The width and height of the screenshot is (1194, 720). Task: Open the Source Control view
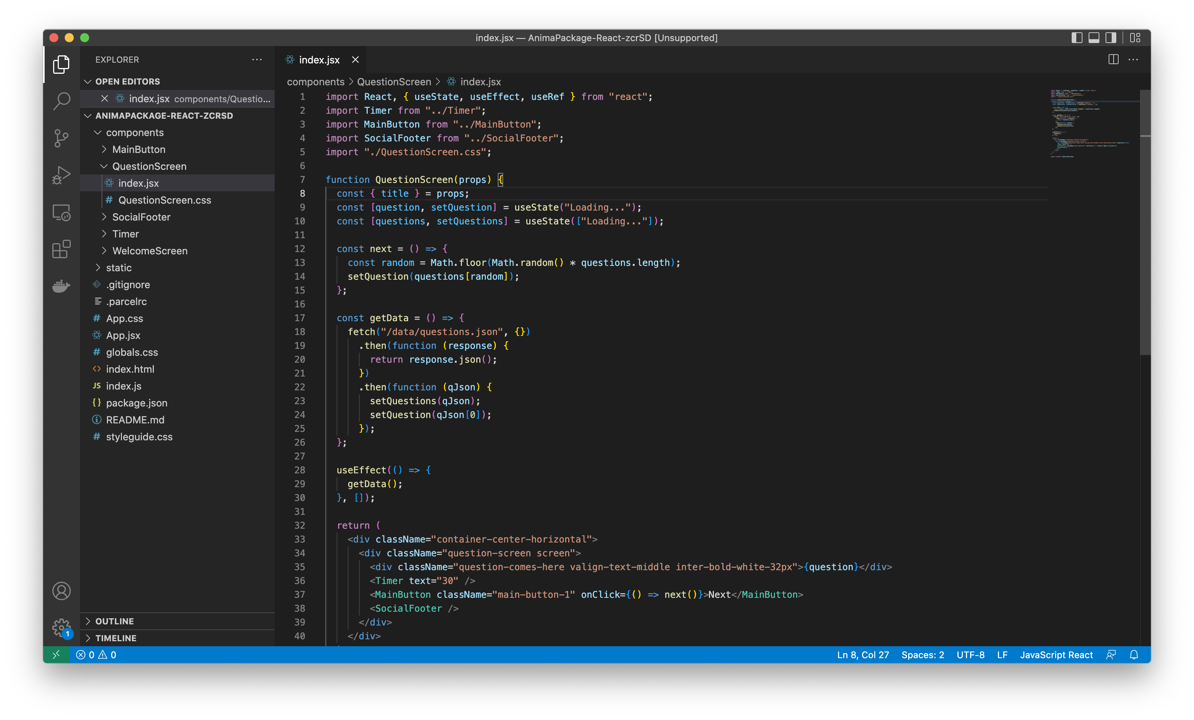click(x=62, y=138)
